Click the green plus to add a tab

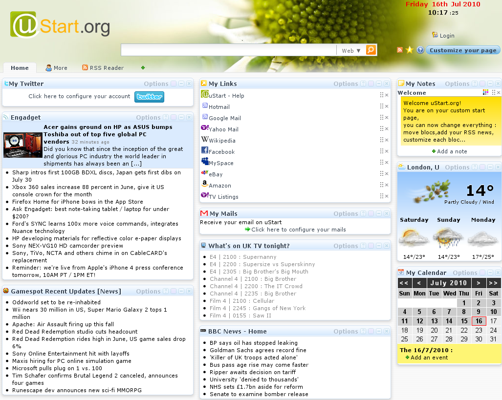point(143,67)
